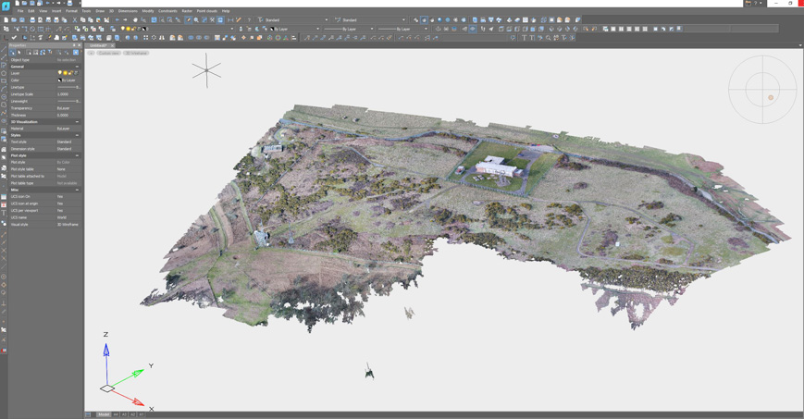Click the Color By Layer property swatch
The width and height of the screenshot is (804, 419).
click(x=60, y=80)
